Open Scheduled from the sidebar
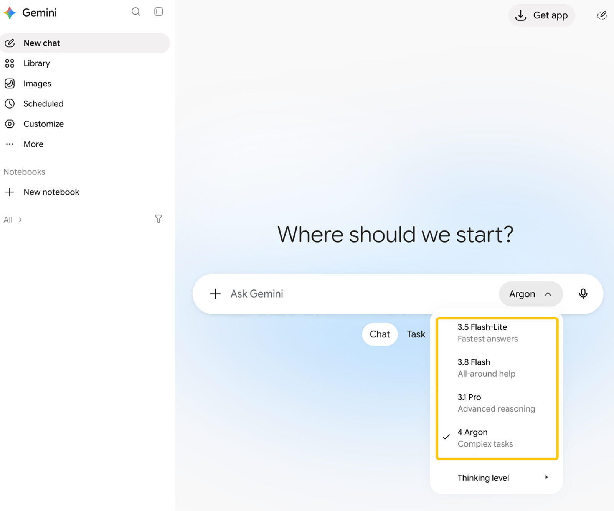The image size is (614, 511). coord(85,104)
